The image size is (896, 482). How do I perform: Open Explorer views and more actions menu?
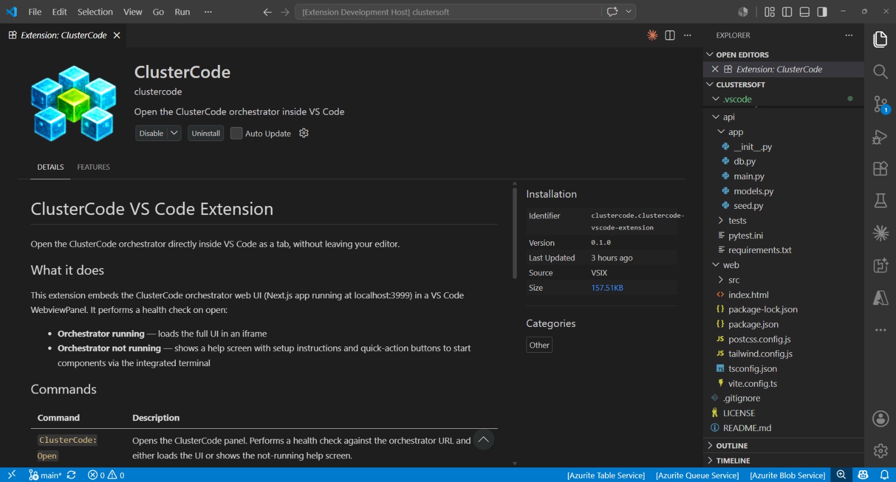[x=849, y=35]
